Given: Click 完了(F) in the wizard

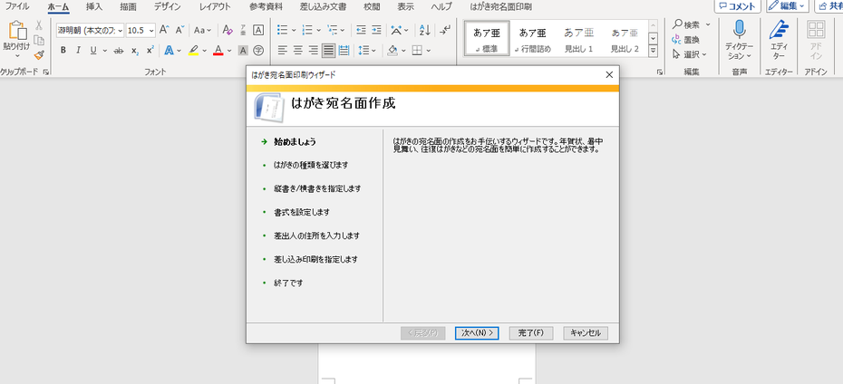Looking at the screenshot, I should [531, 333].
